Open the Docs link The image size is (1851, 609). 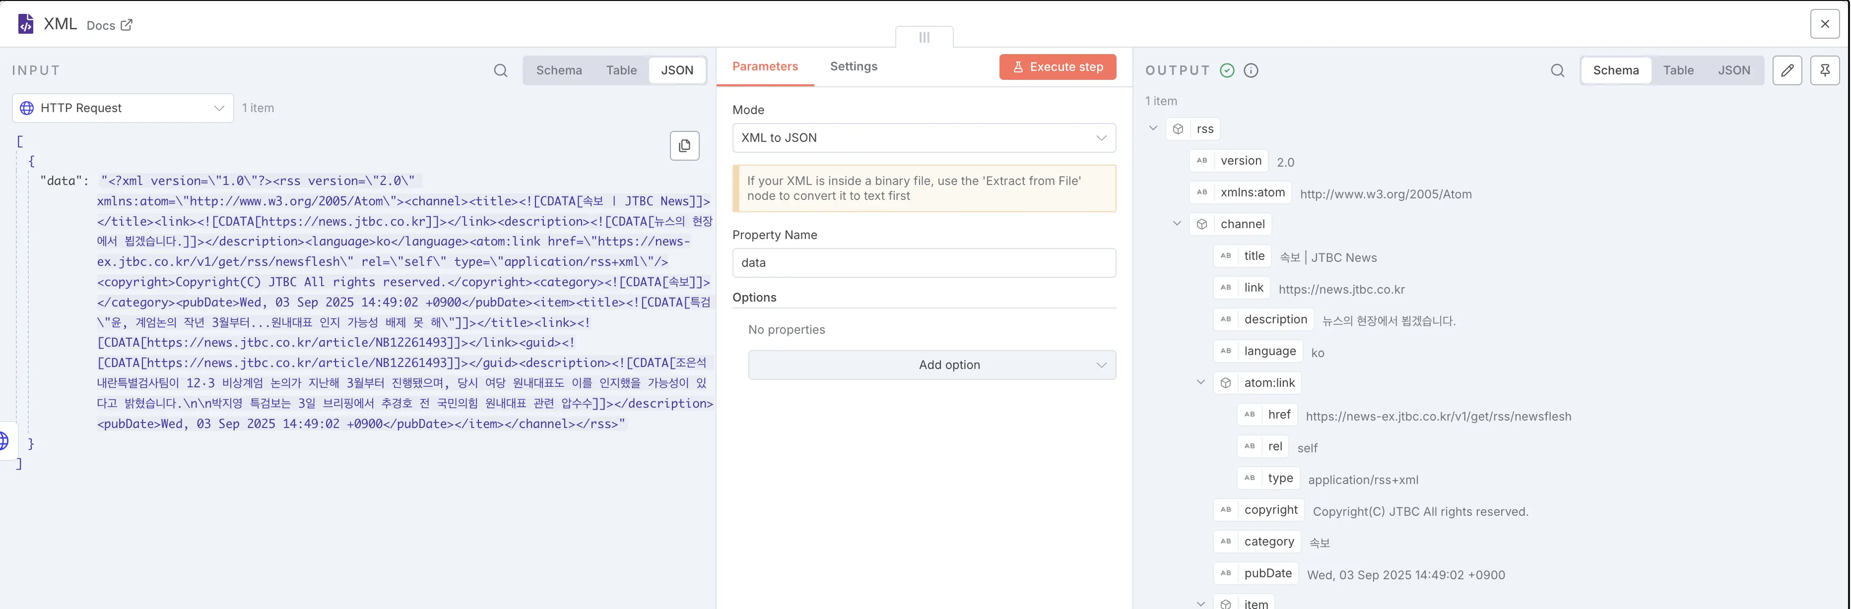(x=109, y=24)
